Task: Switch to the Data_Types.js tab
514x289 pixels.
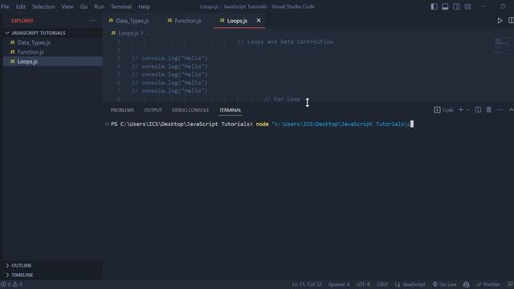Action: coord(128,21)
